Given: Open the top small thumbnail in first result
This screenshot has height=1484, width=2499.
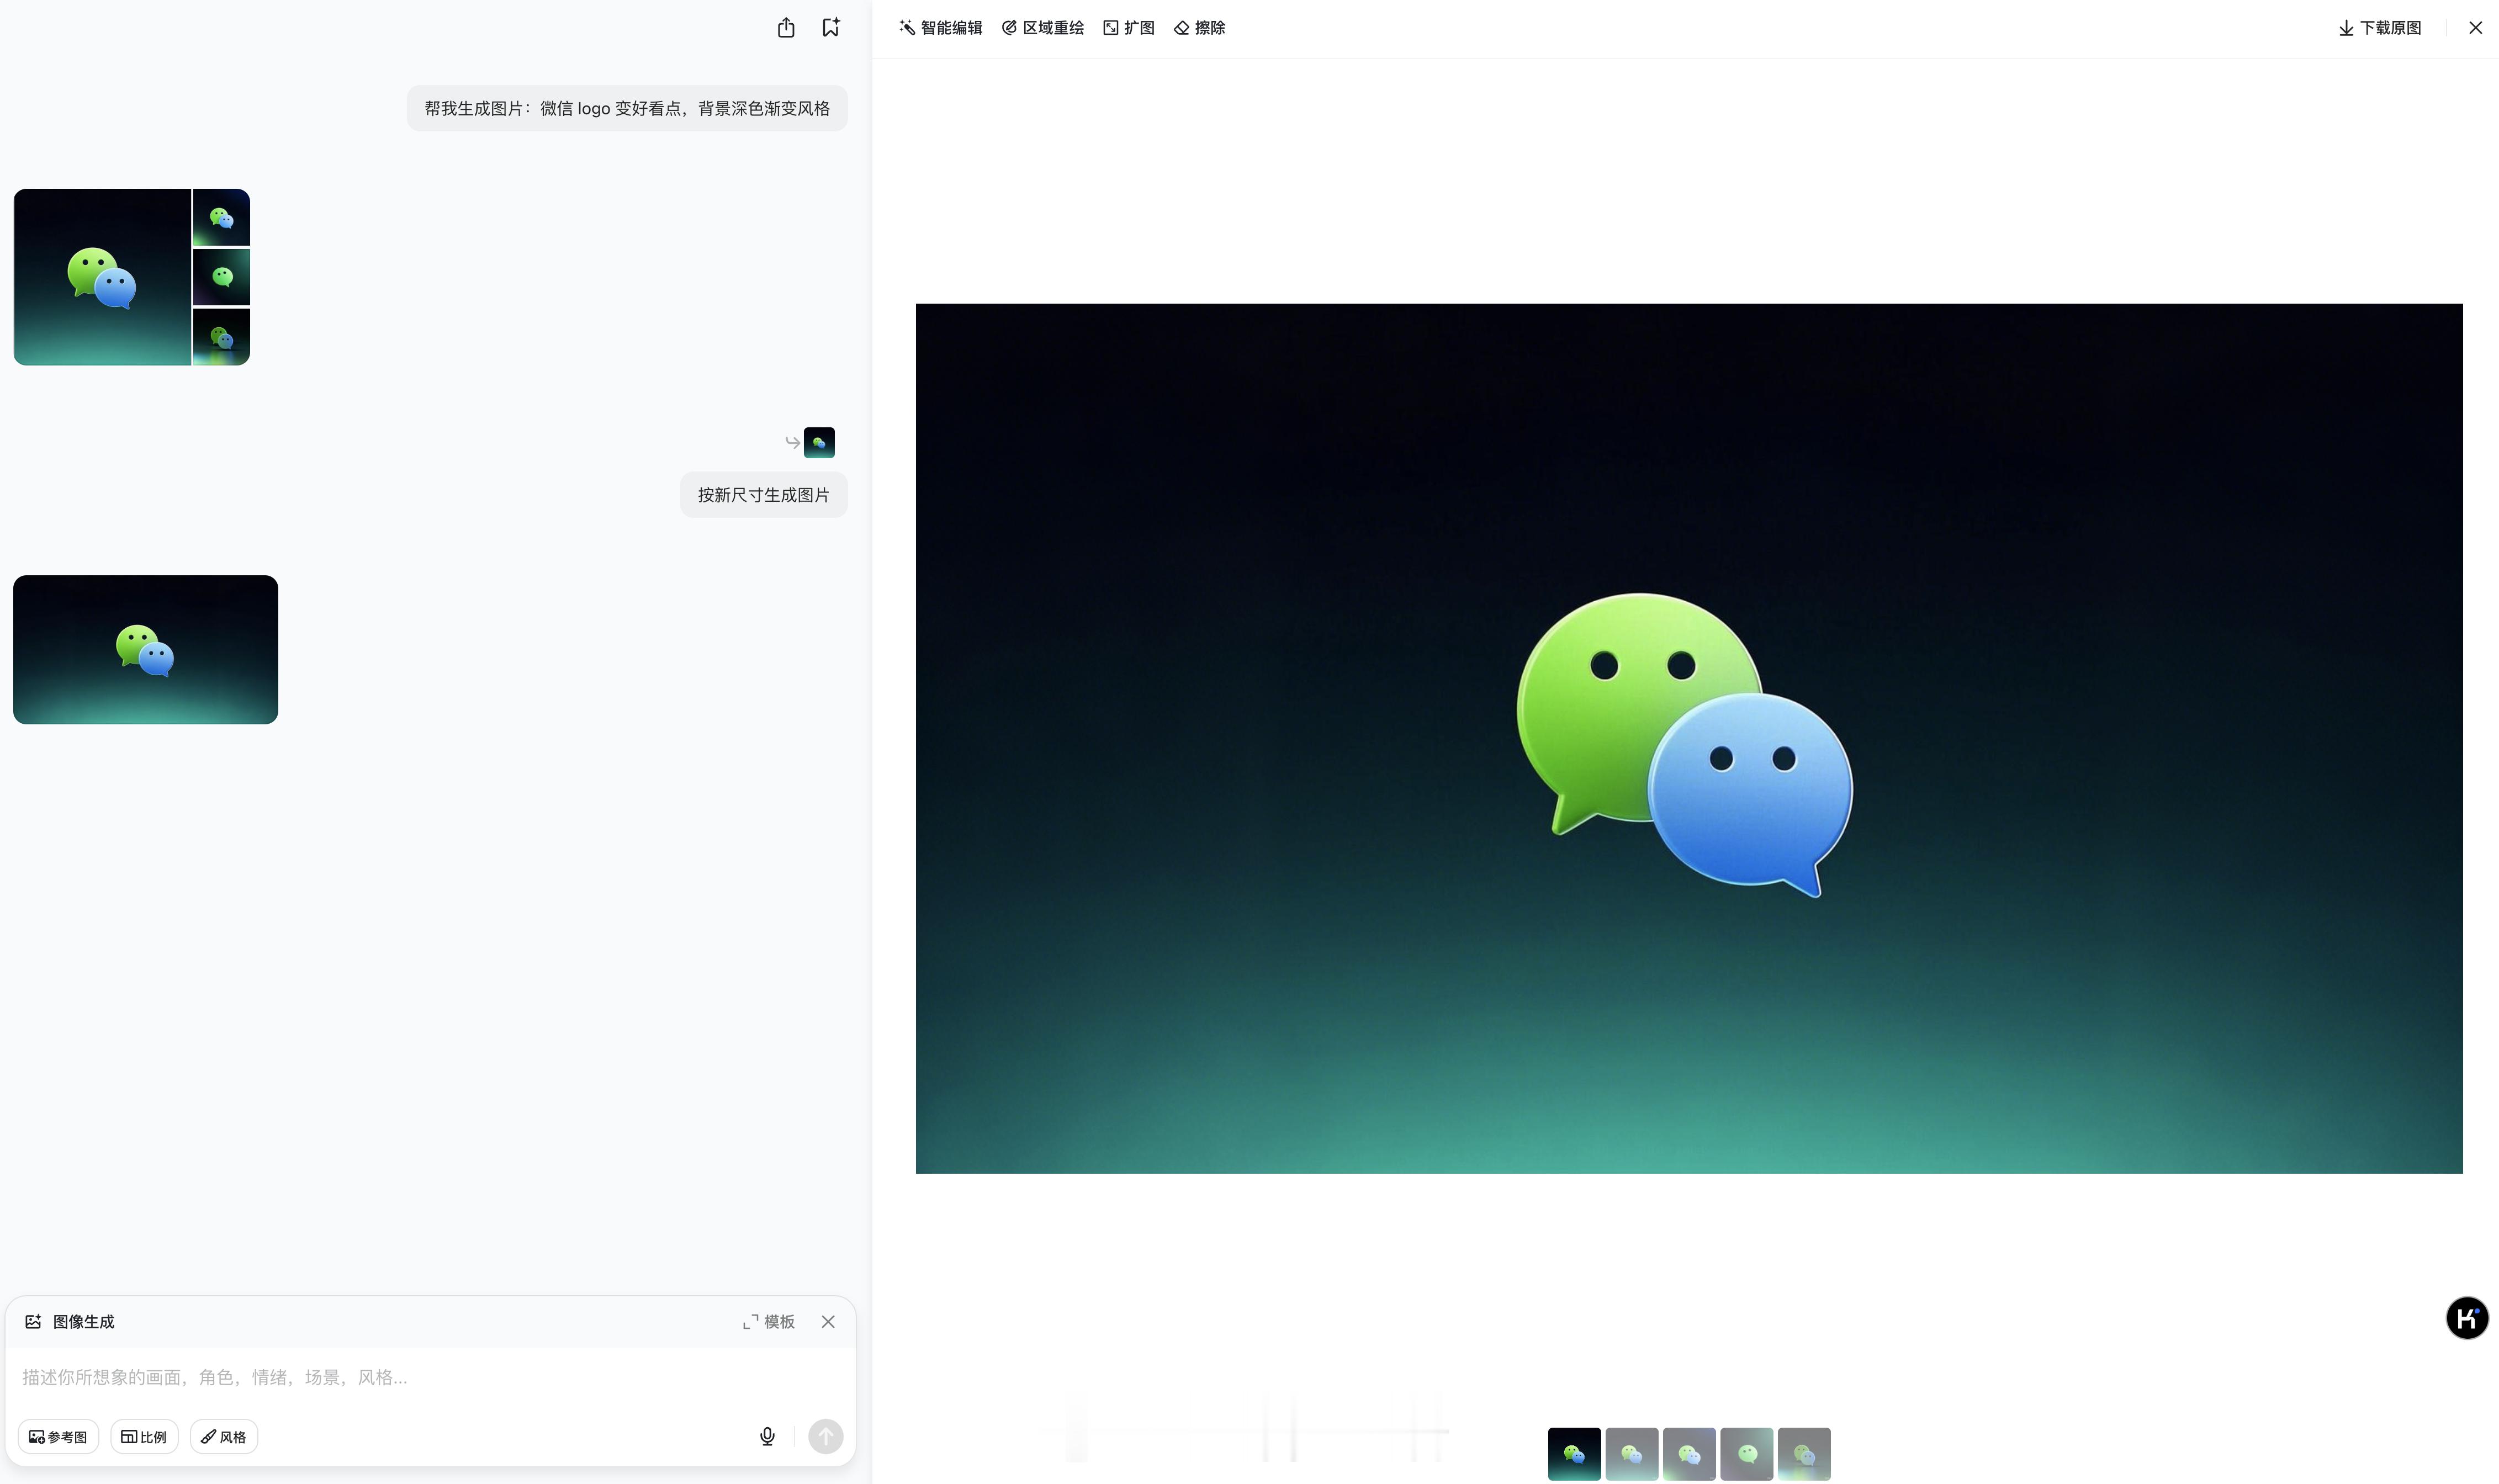Looking at the screenshot, I should coord(221,217).
